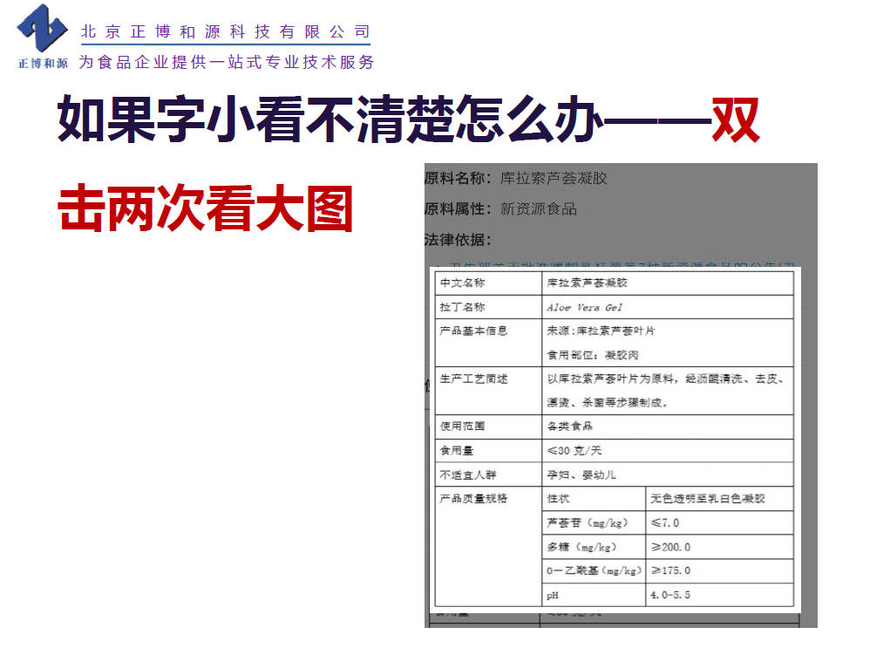The width and height of the screenshot is (890, 648).
Task: Click the 多糖 (mg/kg) cell
Action: tap(594, 547)
